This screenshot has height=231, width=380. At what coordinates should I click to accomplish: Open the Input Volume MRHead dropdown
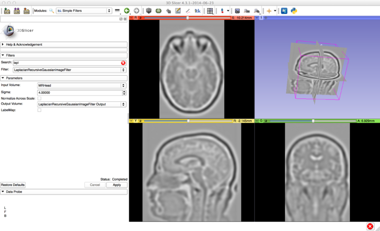tap(81, 86)
